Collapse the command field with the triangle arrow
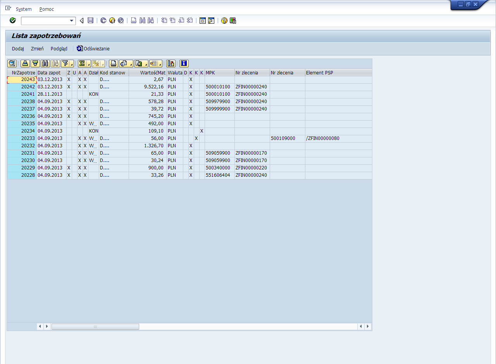496x364 pixels. (x=81, y=21)
